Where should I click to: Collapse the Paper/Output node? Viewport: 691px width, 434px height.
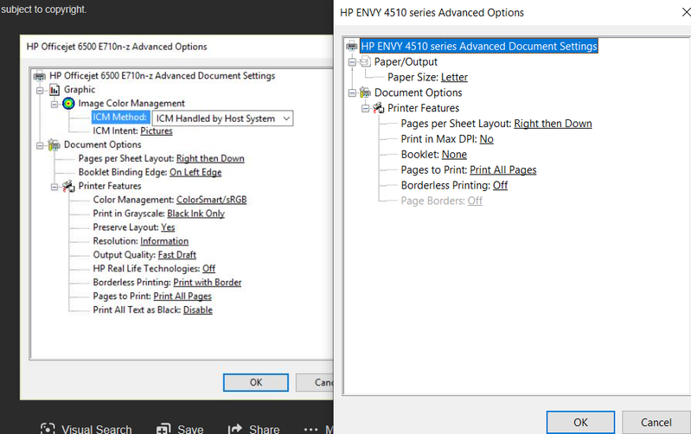pos(352,62)
